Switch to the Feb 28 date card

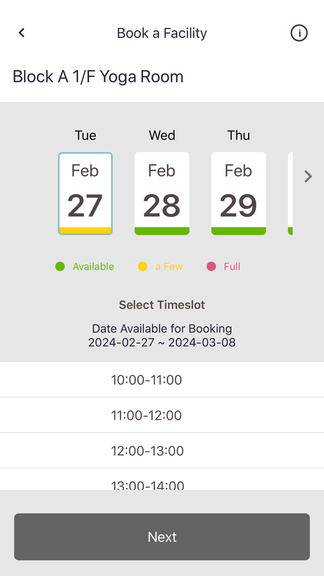(162, 193)
